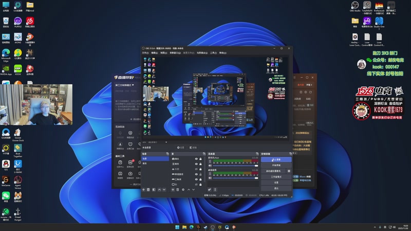Toggle visibility eye of the 其他游戏 source
This screenshot has height=231, width=411.
click(x=196, y=174)
